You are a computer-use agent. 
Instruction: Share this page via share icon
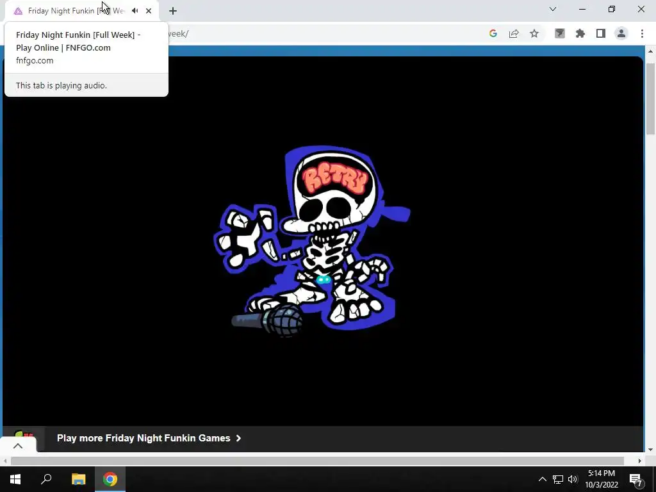point(514,33)
